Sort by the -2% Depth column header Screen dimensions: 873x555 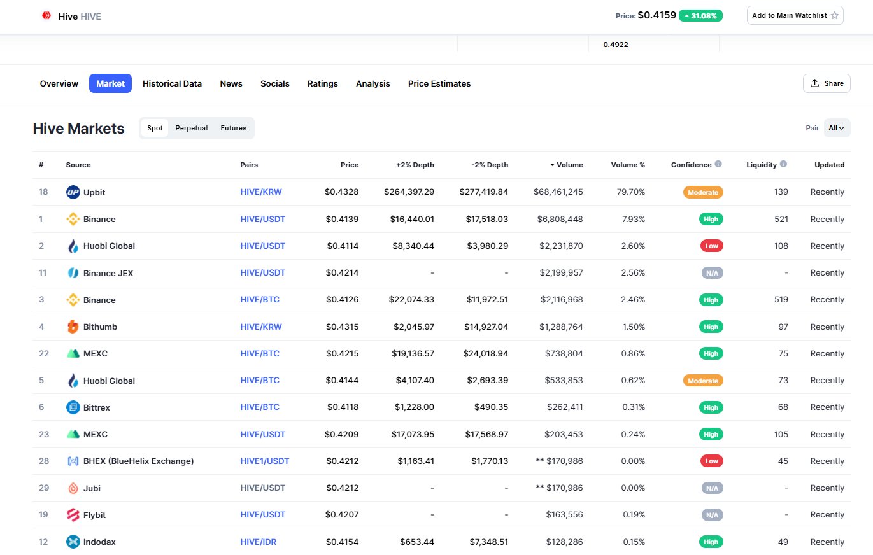(x=490, y=165)
